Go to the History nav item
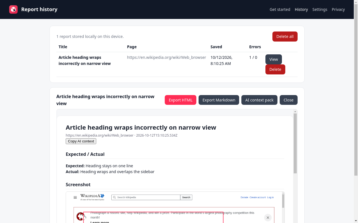Screen dimensions: 358x223 (301, 9)
